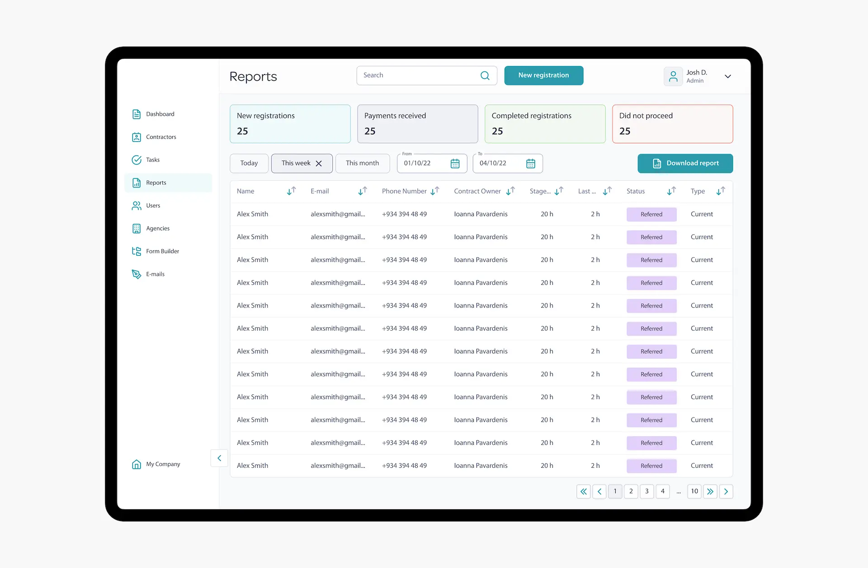Toggle sorting on the Name column

click(291, 191)
